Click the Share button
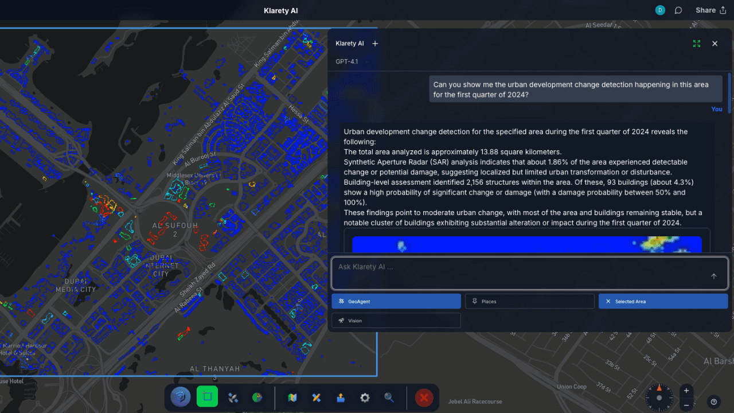 click(x=710, y=10)
